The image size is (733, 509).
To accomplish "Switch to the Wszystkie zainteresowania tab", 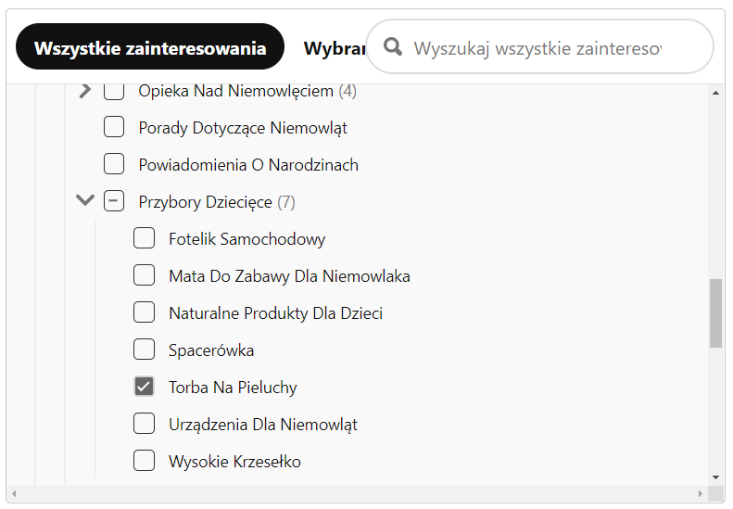I will (150, 46).
